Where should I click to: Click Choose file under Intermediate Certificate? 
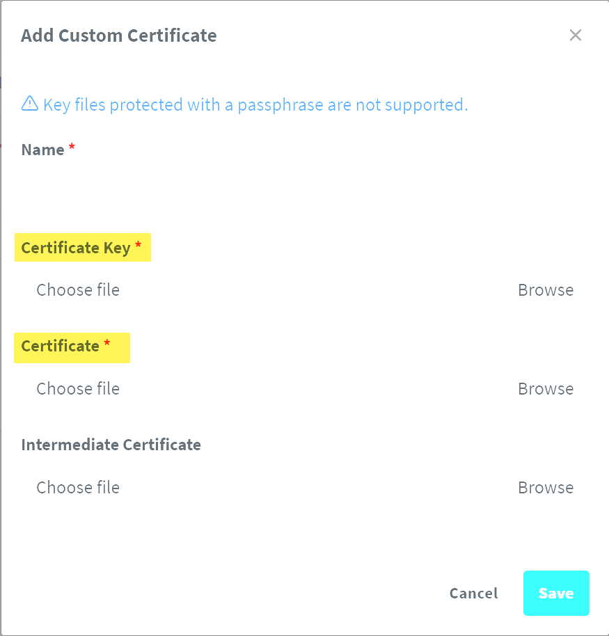point(78,488)
